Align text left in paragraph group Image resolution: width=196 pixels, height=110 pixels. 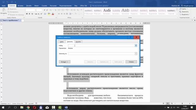tap(59, 14)
